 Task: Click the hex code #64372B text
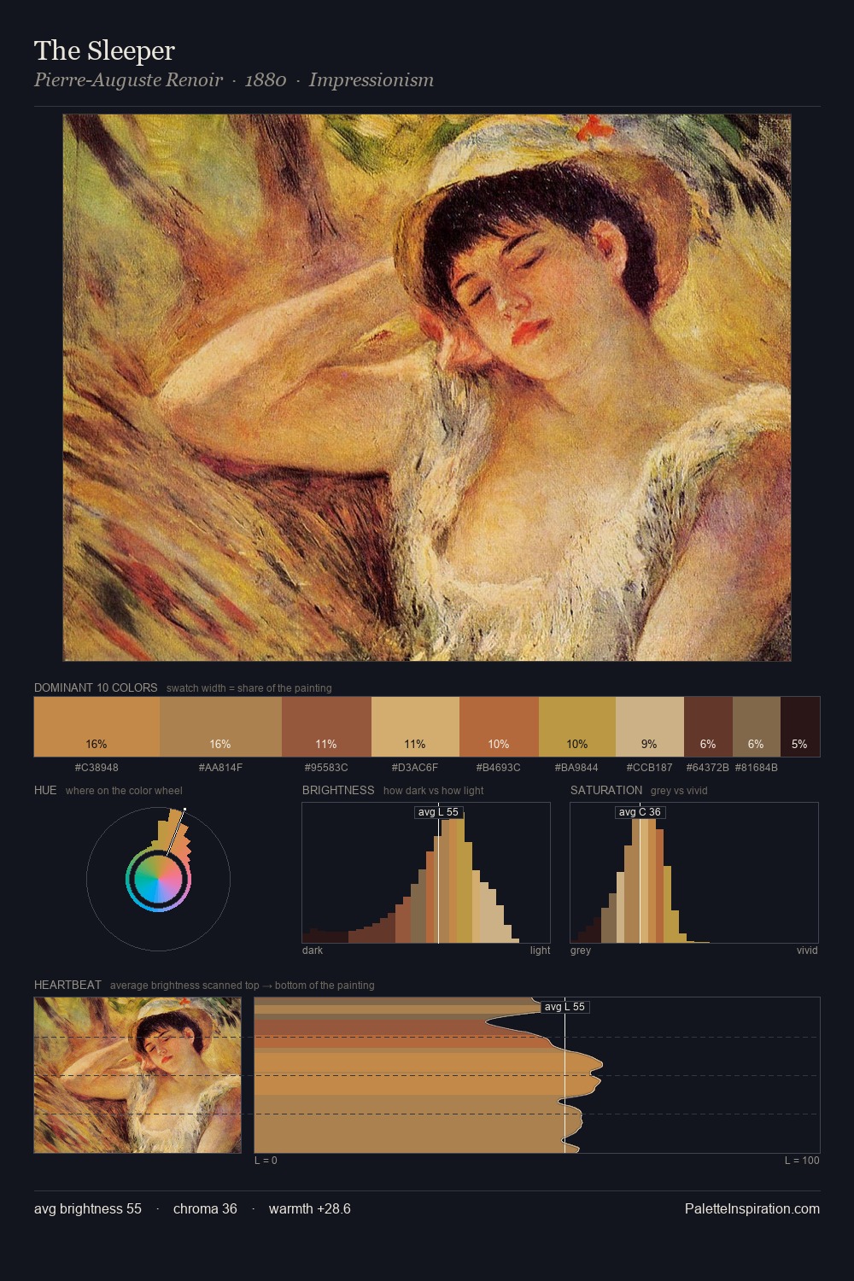[x=708, y=768]
